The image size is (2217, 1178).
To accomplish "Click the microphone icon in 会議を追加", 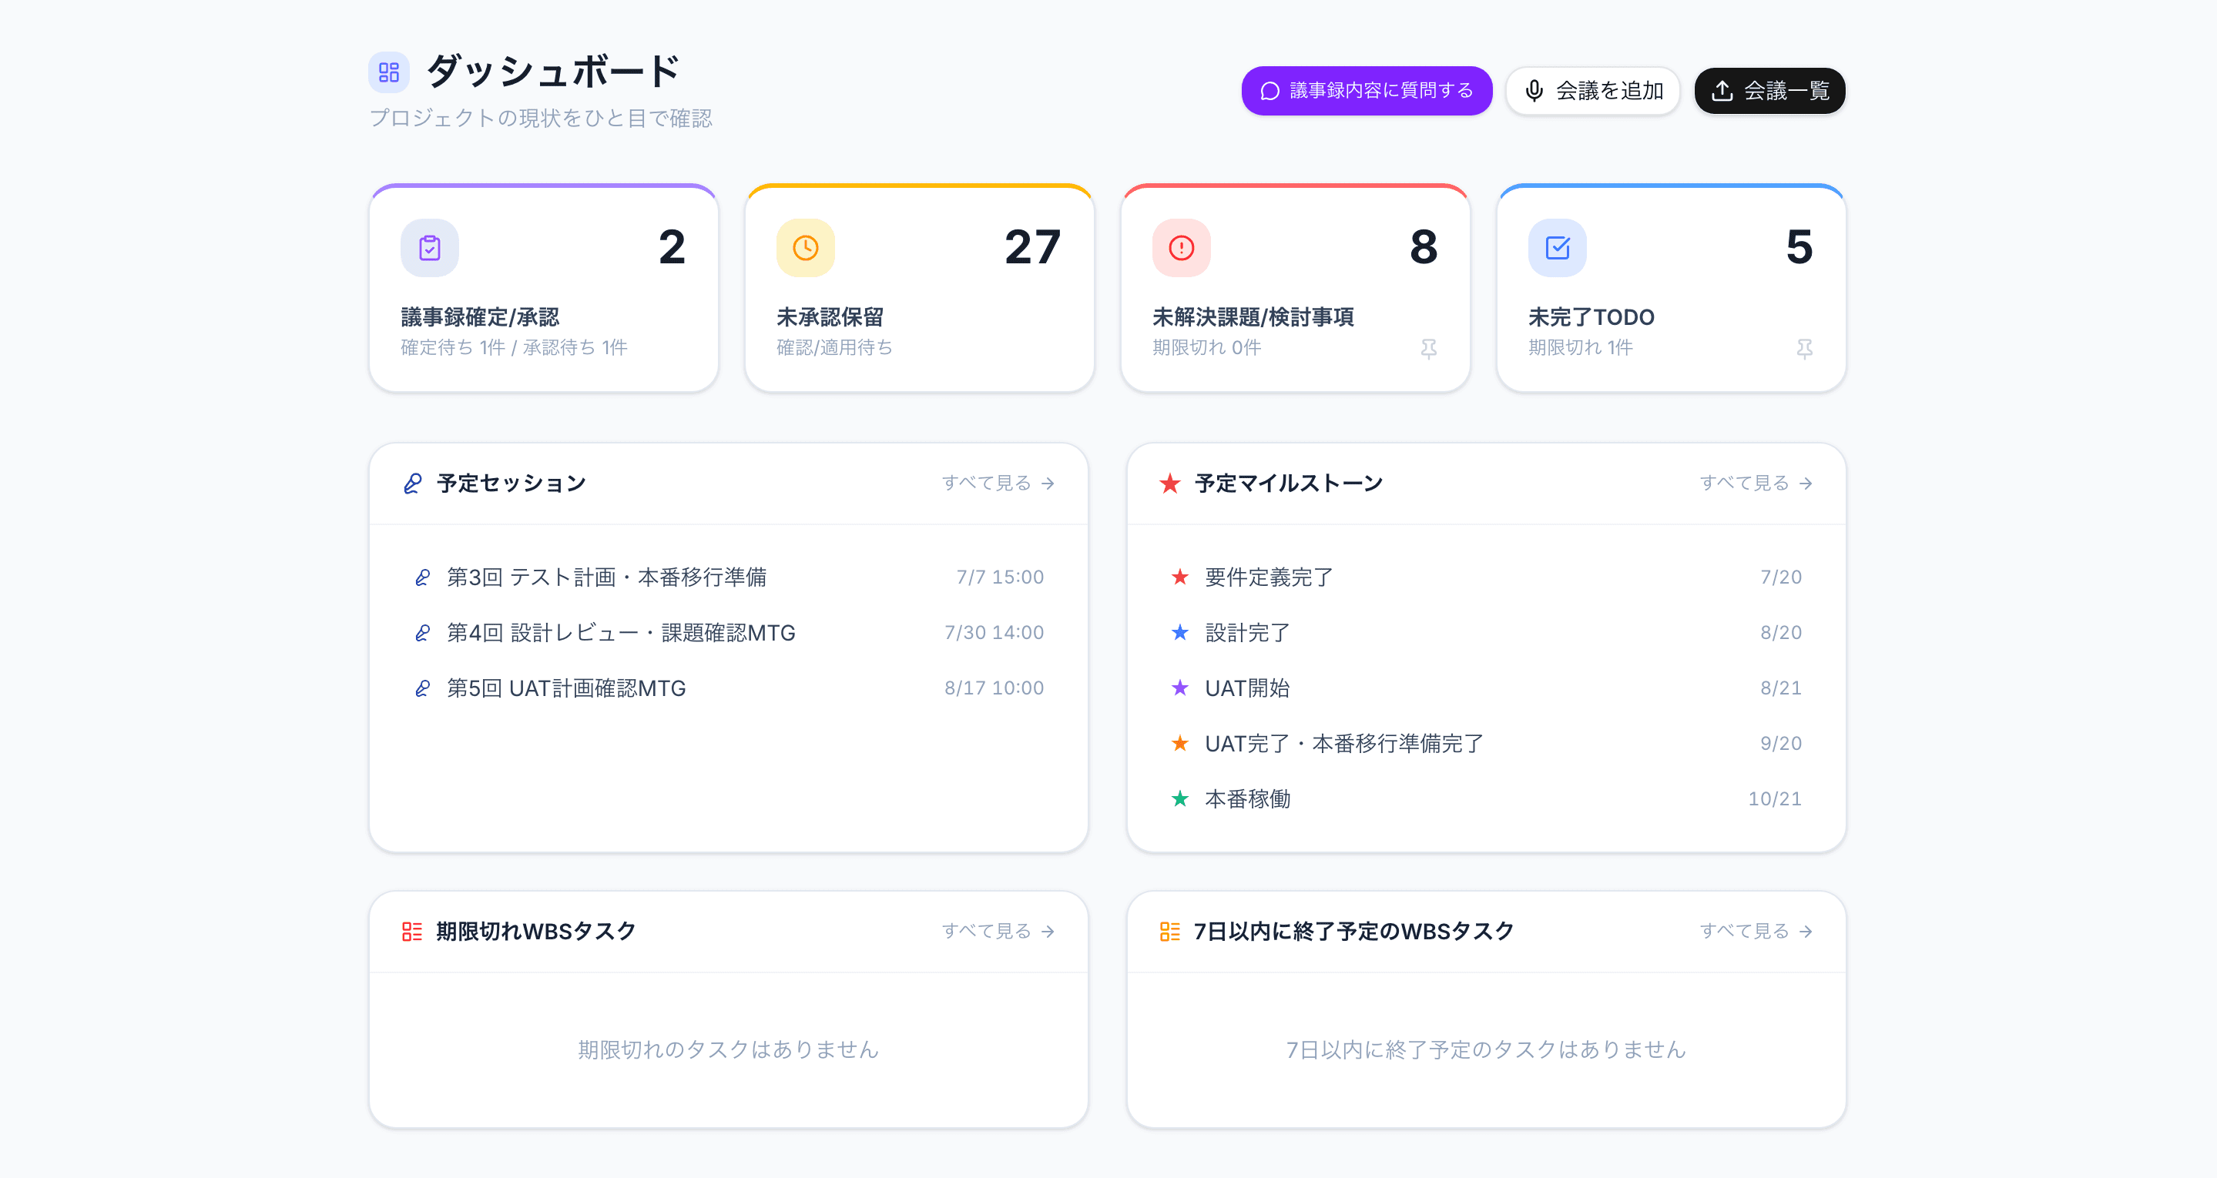I will click(1534, 91).
